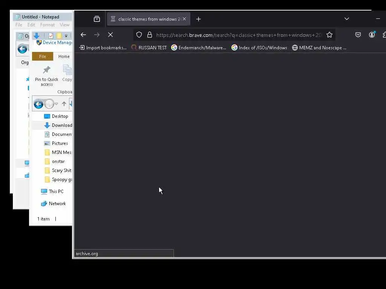
Task: Open File tab in Explorer ribbon
Action: click(x=43, y=56)
